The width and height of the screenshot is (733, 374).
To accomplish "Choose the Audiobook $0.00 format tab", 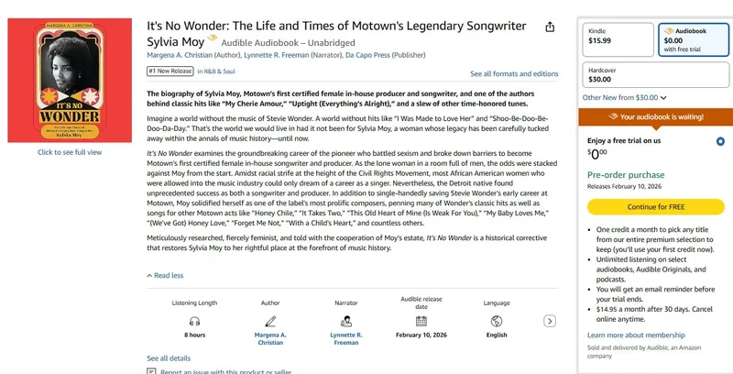I will click(694, 39).
